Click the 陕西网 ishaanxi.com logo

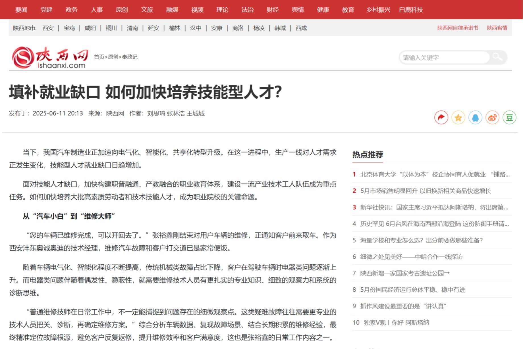(x=50, y=57)
